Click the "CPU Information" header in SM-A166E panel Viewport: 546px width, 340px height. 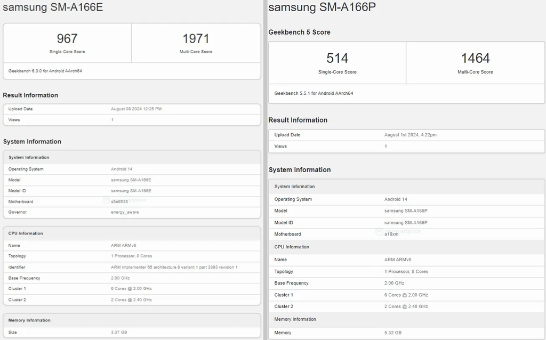[26, 233]
